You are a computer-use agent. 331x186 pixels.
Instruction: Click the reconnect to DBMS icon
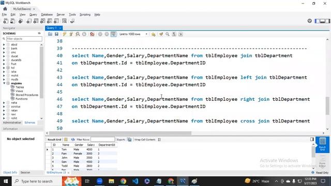pyautogui.click(x=72, y=21)
